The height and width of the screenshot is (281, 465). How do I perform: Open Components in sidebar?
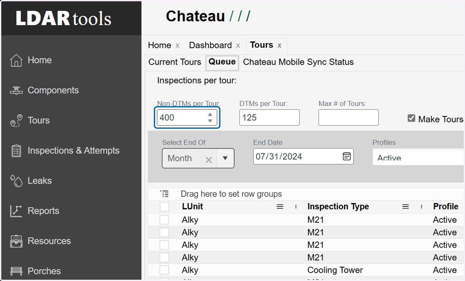[x=53, y=90]
